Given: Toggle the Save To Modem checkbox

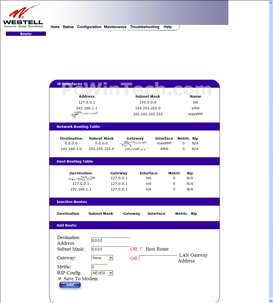Looking at the screenshot, I should point(60,279).
